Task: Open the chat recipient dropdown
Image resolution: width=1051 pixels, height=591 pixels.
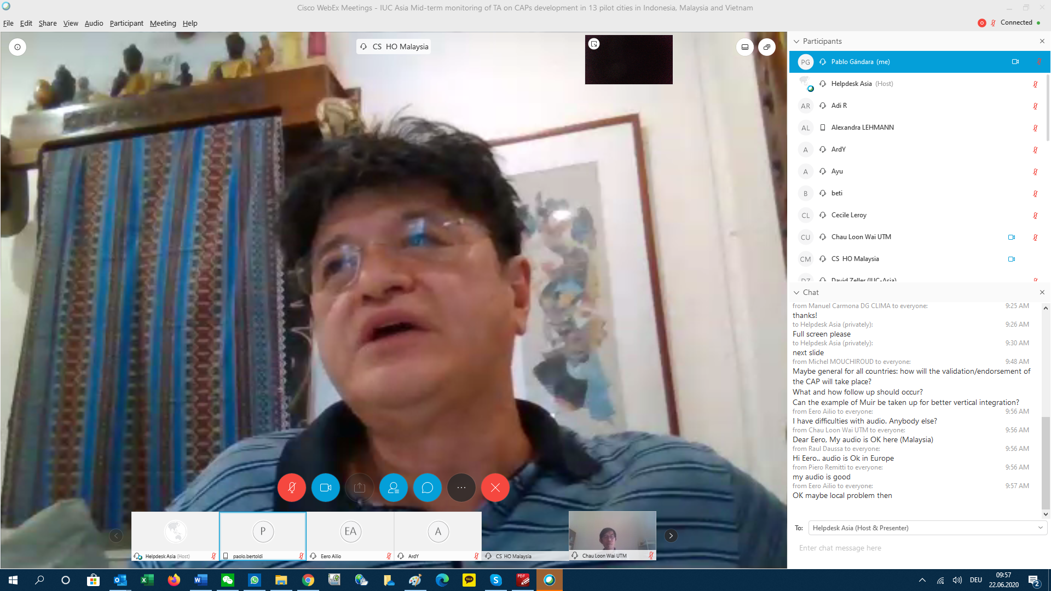Action: coord(927,528)
